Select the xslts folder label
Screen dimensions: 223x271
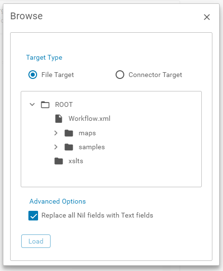click(76, 161)
